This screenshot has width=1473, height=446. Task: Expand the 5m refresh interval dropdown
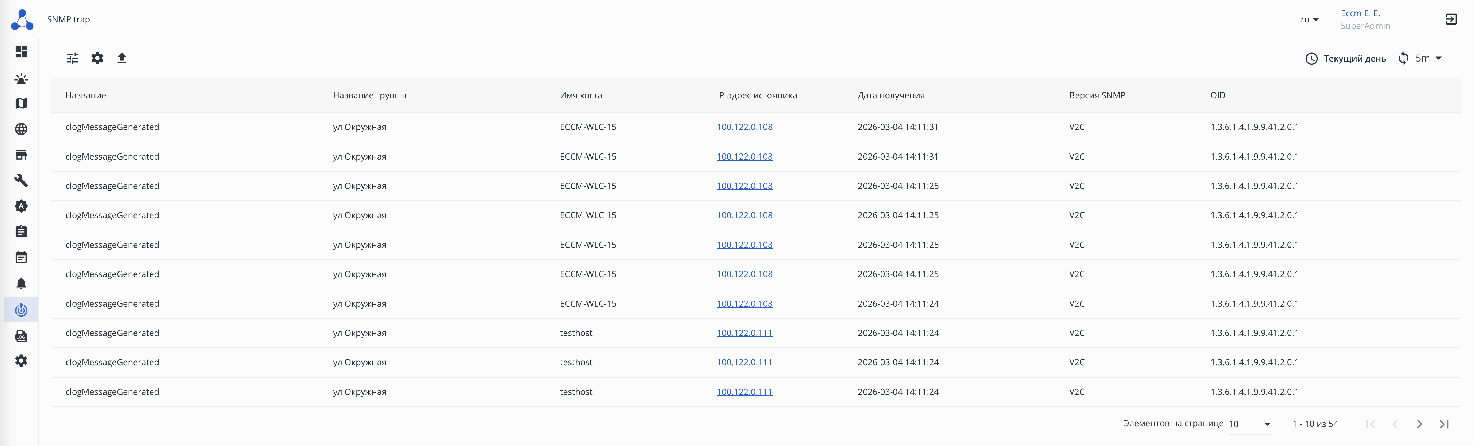pos(1428,58)
